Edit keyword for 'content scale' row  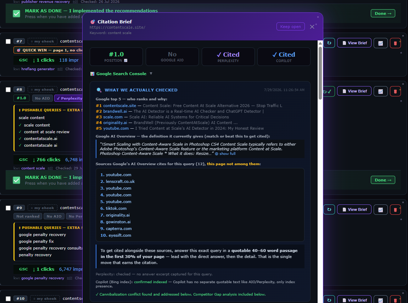[50, 168]
